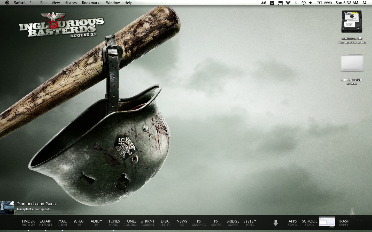Screen dimensions: 372x232
Task: Open the Wi-Fi status menu
Action: [x=288, y=3]
